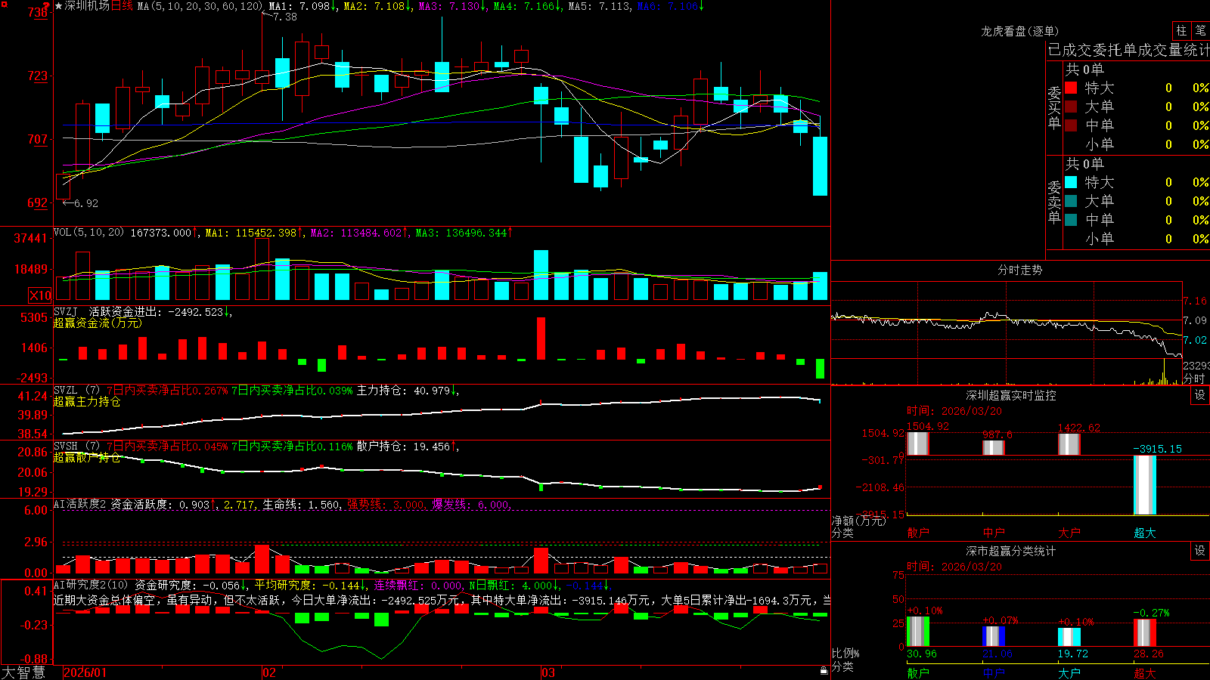Viewport: 1210px width, 680px height.
Task: Click the 时间: 2026/03/20 label in 深圳超赢实时监控
Action: 954,411
